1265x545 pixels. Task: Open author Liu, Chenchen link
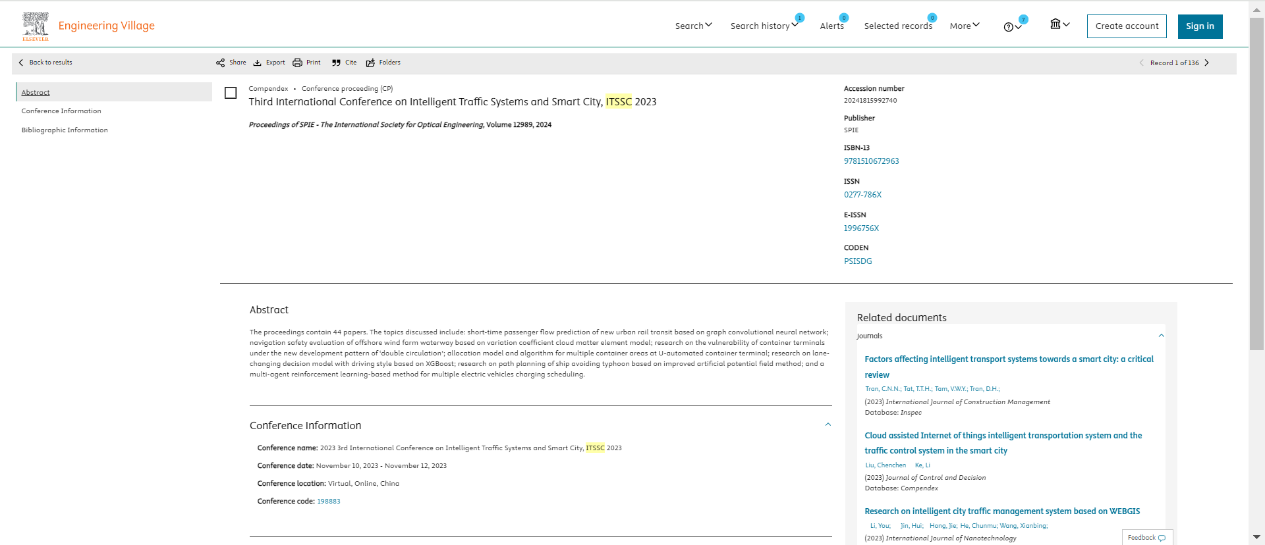pos(885,465)
